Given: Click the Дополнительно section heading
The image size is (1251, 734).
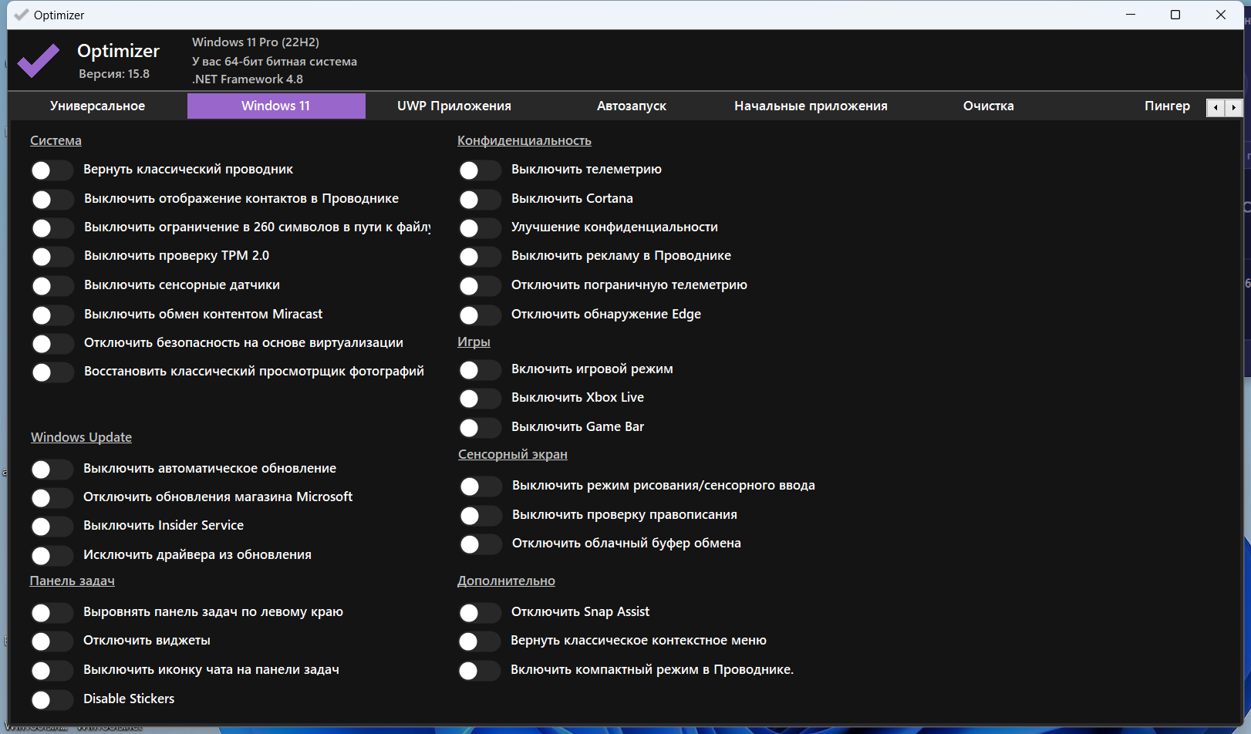Looking at the screenshot, I should (506, 581).
